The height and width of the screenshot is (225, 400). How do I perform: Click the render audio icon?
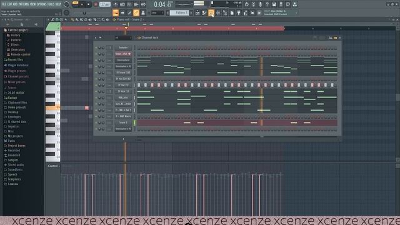pyautogui.click(x=281, y=4)
